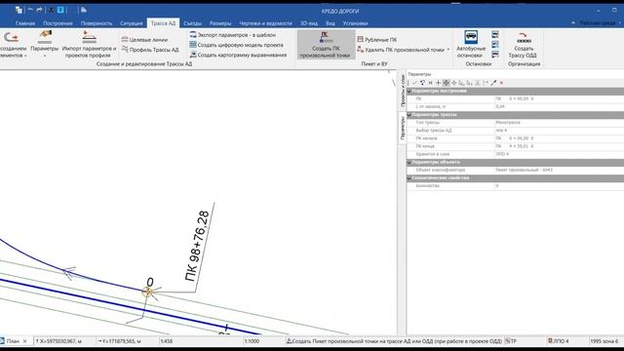The height and width of the screenshot is (351, 624).
Task: Click the first quick-access icon in the title bar
Action: click(19, 10)
